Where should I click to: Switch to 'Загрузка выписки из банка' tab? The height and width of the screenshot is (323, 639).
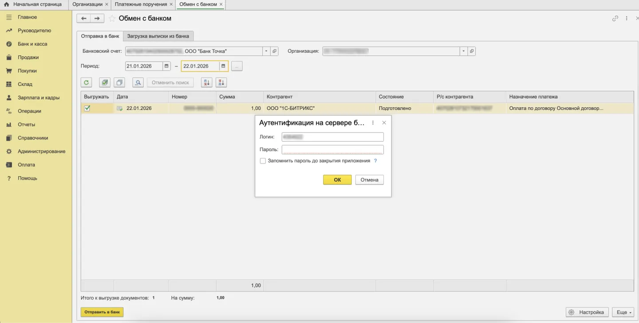[x=158, y=36]
